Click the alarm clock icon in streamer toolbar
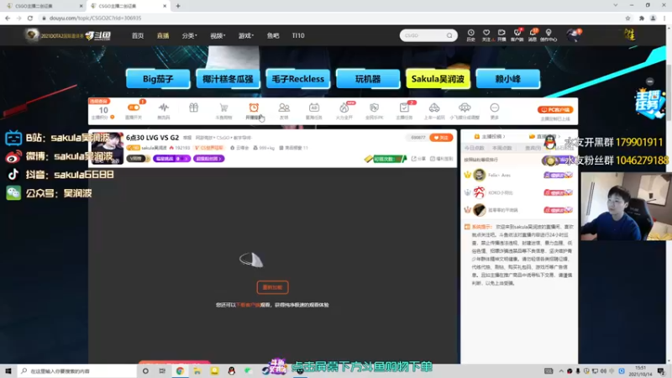The height and width of the screenshot is (378, 672). coord(254,108)
